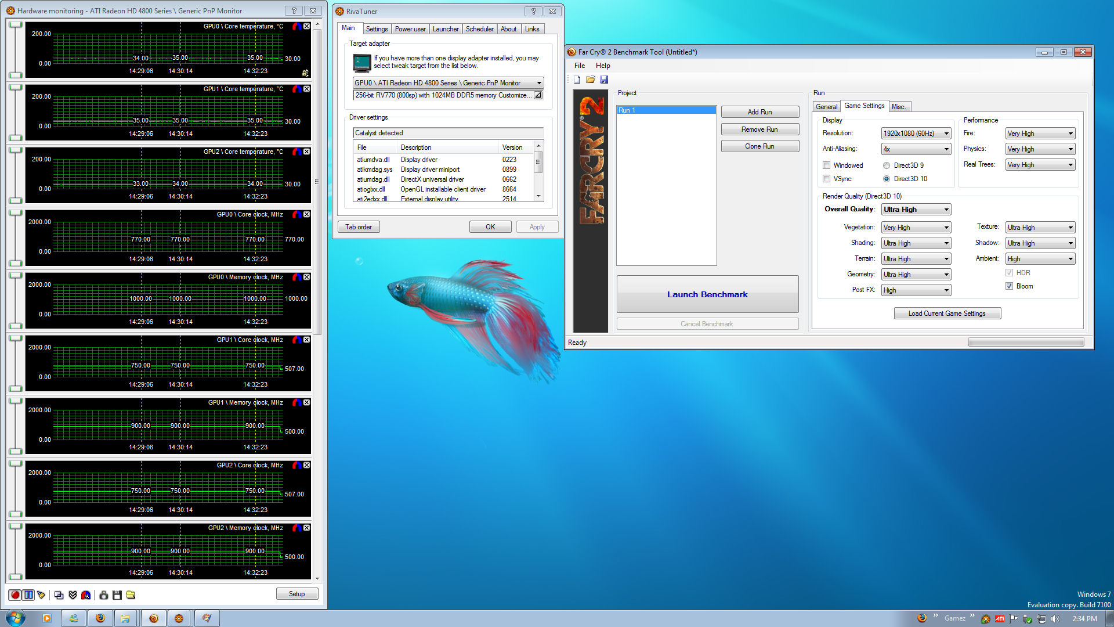Click the 'Ready' status bar text in Far Cry 2 tool
Screen dimensions: 1114x627
click(x=577, y=343)
